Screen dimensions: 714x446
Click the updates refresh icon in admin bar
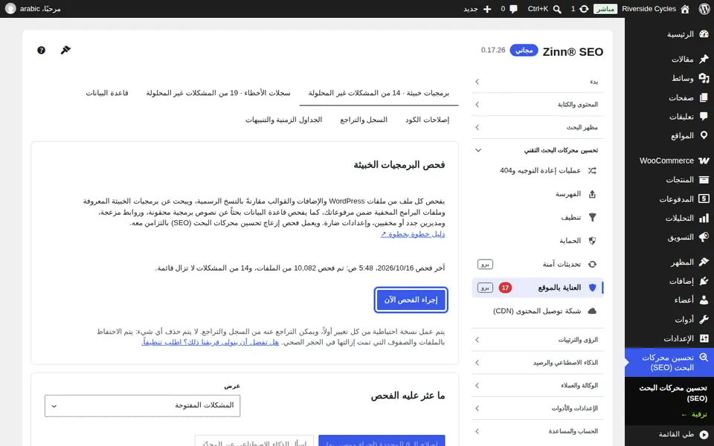(x=584, y=9)
